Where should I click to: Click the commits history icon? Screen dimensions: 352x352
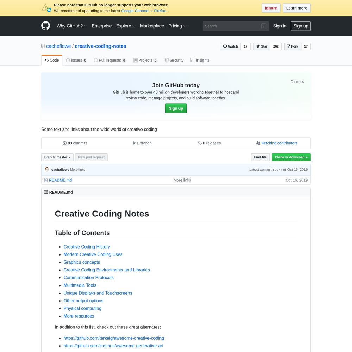64,143
